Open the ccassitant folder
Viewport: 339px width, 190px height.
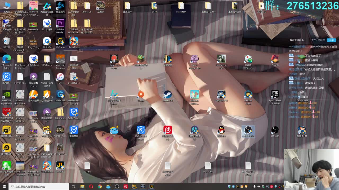(181, 7)
